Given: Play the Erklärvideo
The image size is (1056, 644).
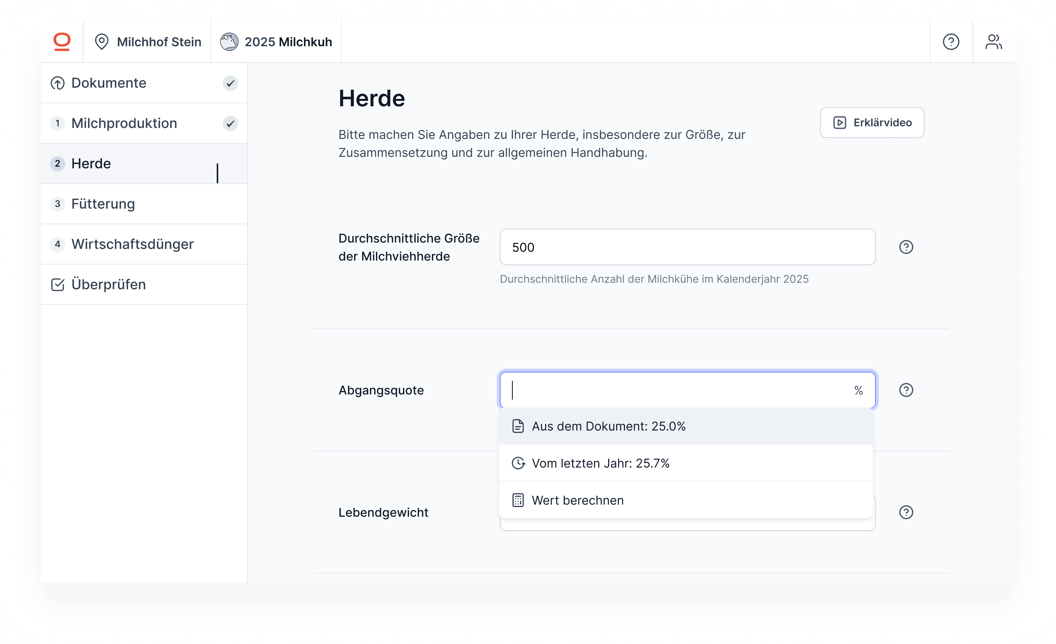Looking at the screenshot, I should [x=872, y=123].
